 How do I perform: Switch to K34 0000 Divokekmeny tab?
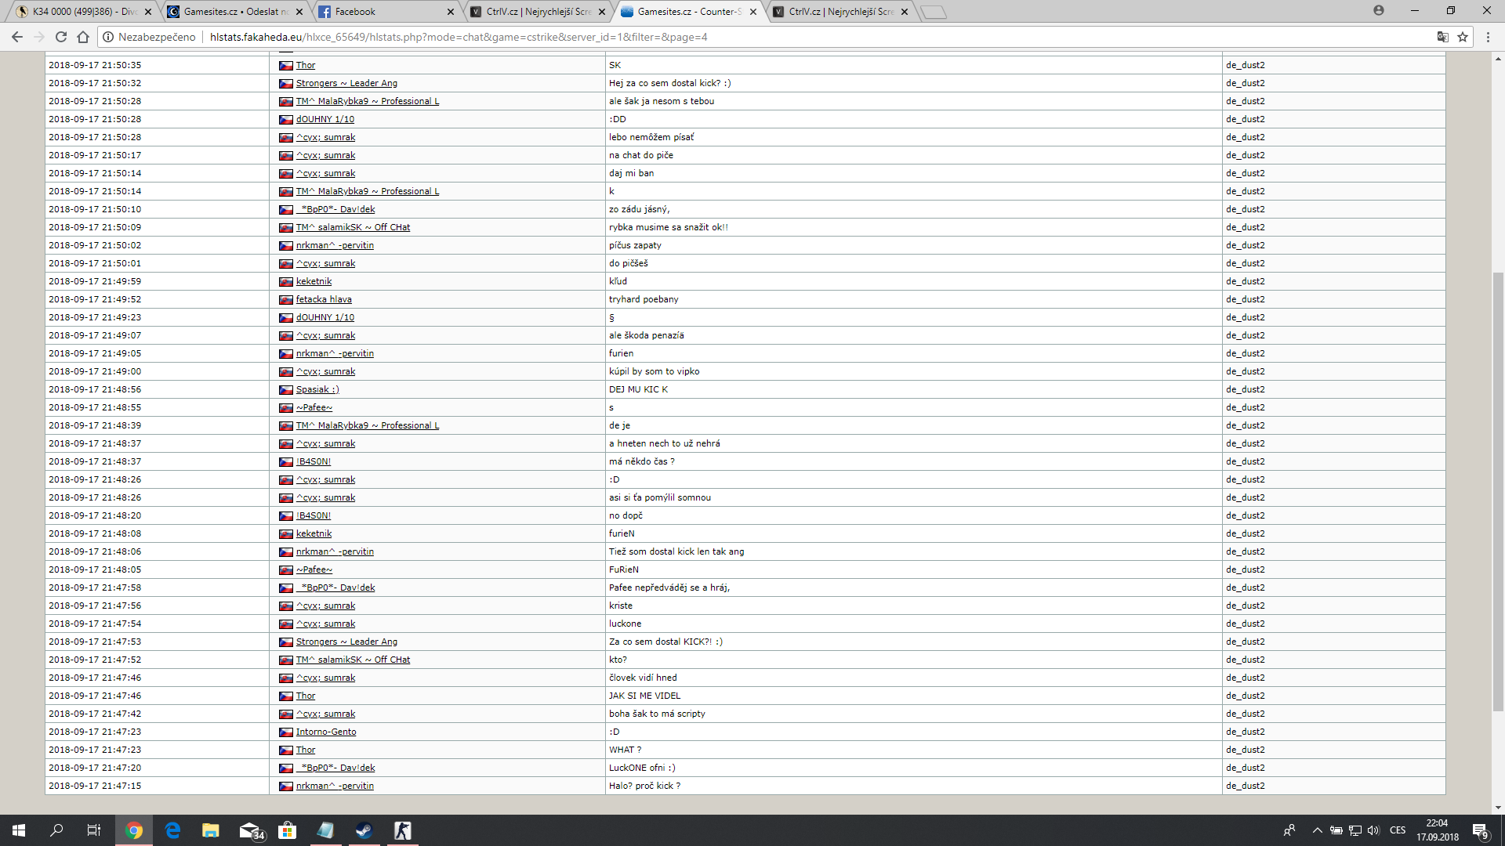pyautogui.click(x=78, y=12)
